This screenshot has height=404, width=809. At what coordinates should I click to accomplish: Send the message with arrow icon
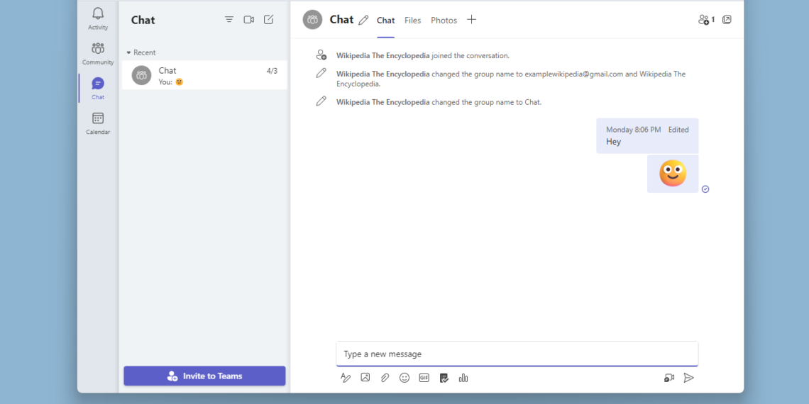pyautogui.click(x=689, y=378)
